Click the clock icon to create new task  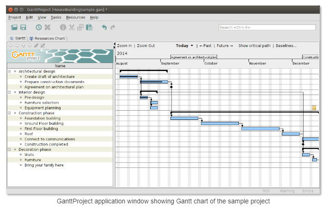39,28
